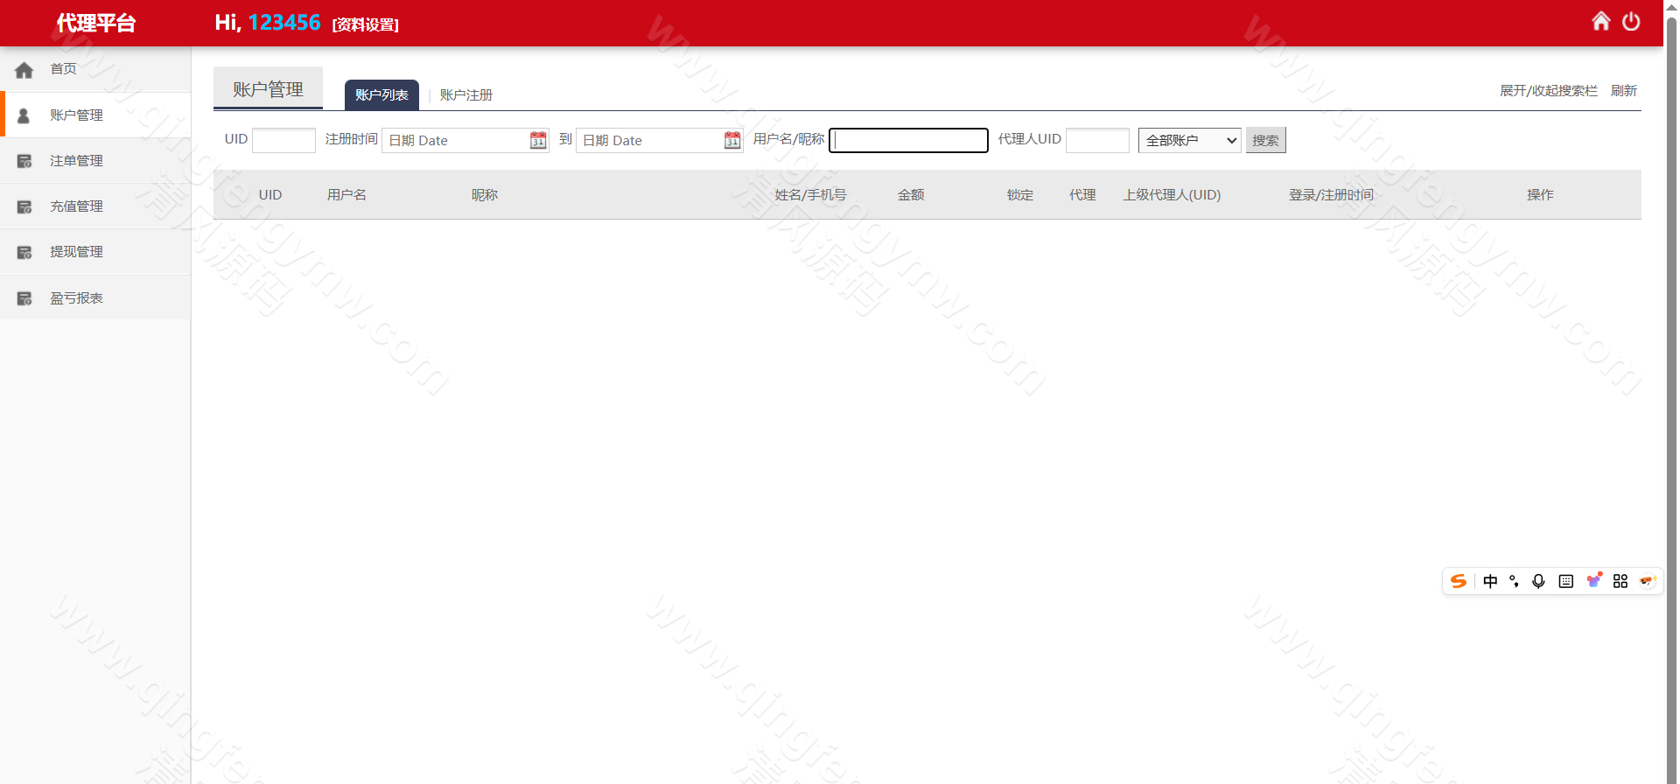Open the IME soft keyboard icon
Viewport: 1680px width, 784px height.
[1566, 581]
